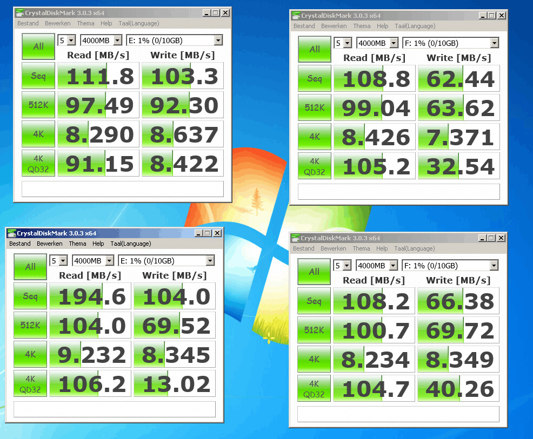Open Bestand menu in window with 111.8 Seq read
This screenshot has height=439, width=533.
(x=28, y=23)
